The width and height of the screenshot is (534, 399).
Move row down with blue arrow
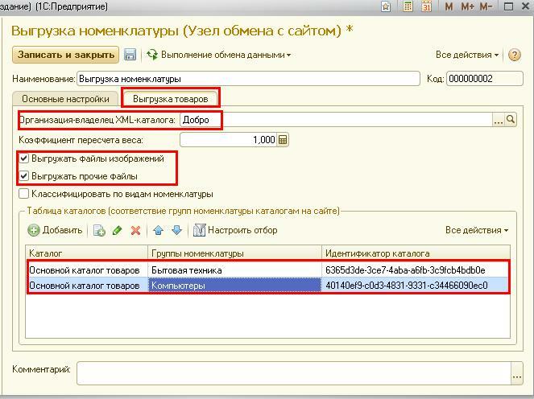pos(176,230)
